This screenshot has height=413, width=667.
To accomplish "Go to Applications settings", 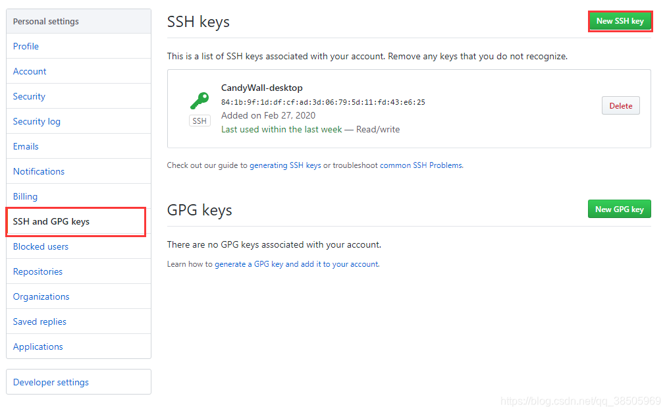I will tap(79, 346).
